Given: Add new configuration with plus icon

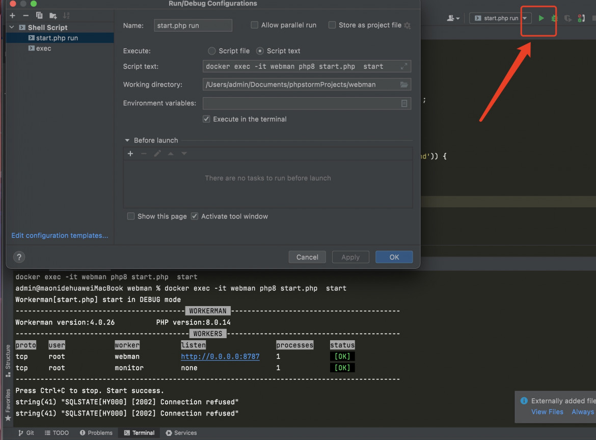Looking at the screenshot, I should click(13, 16).
